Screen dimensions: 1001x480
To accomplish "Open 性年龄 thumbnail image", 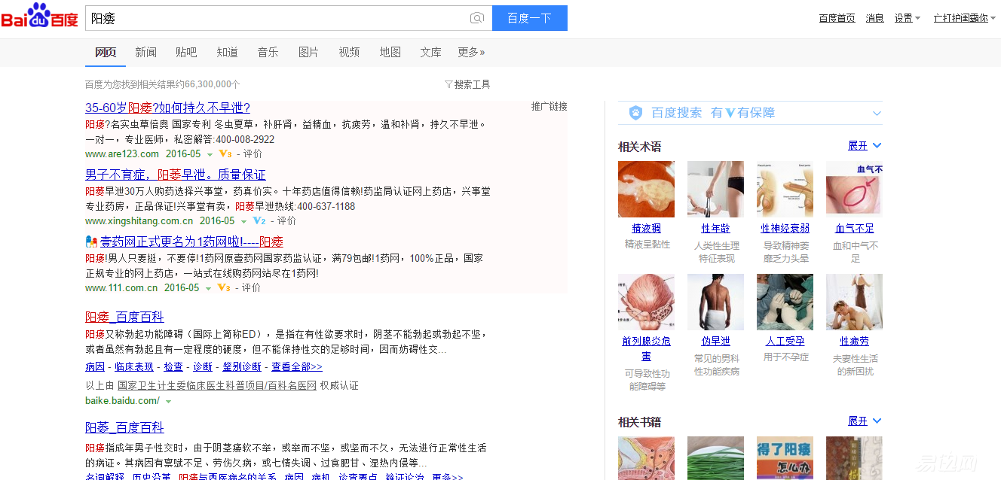I will 715,189.
